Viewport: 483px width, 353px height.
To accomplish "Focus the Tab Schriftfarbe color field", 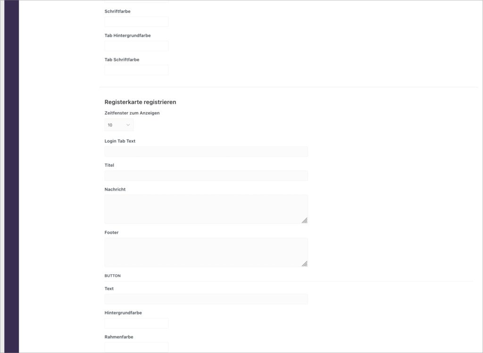I will [136, 70].
